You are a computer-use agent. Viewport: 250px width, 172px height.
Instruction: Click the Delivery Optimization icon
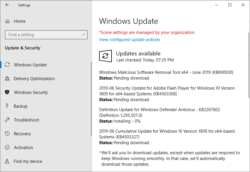click(7, 78)
